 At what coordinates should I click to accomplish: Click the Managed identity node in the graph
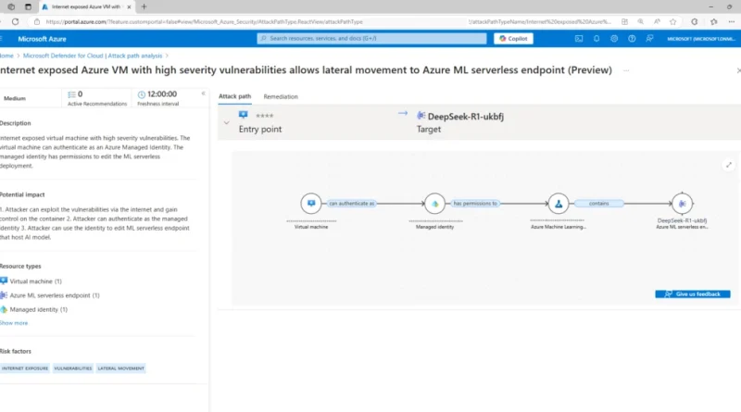[x=434, y=204]
